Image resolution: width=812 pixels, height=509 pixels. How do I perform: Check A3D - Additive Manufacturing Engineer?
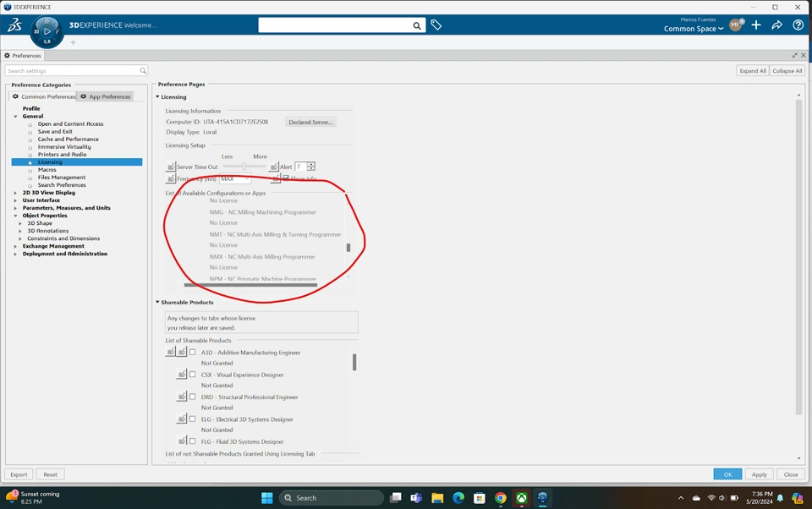192,352
